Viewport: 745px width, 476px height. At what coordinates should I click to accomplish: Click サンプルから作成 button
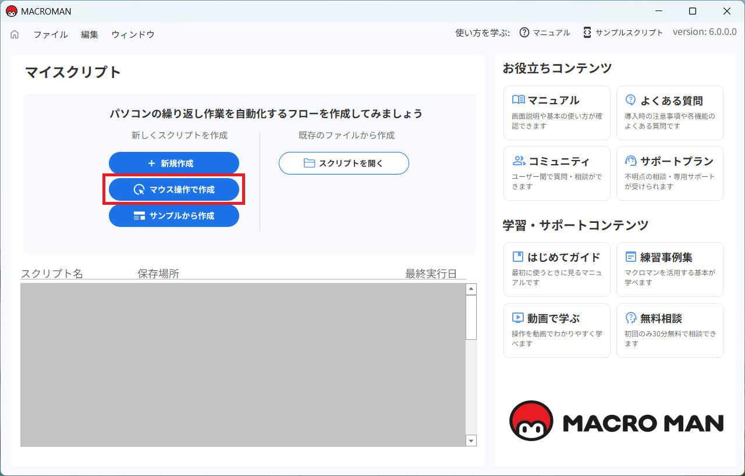coord(174,216)
